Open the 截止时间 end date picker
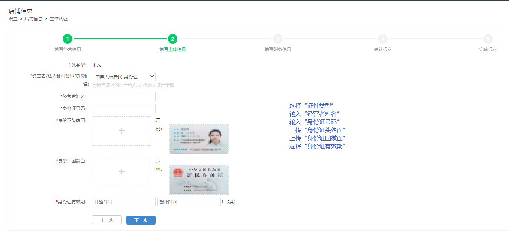This screenshot has width=509, height=236. [x=189, y=202]
